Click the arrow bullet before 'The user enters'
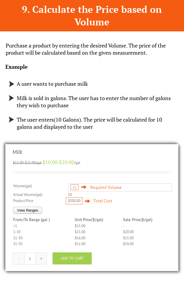Screen dimensions: 184x286 coord(11,120)
